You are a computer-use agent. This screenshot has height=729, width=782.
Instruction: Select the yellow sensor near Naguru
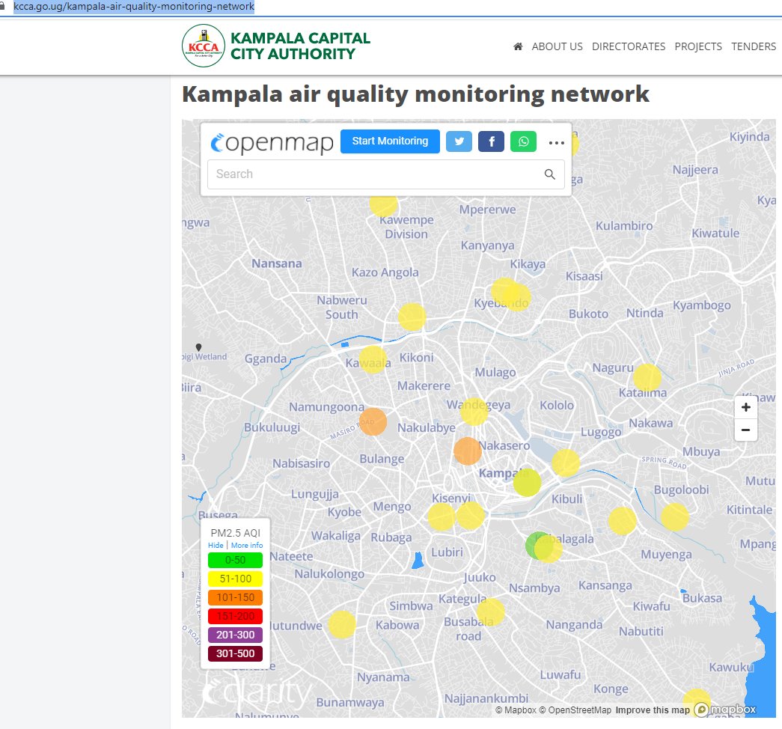tap(647, 377)
